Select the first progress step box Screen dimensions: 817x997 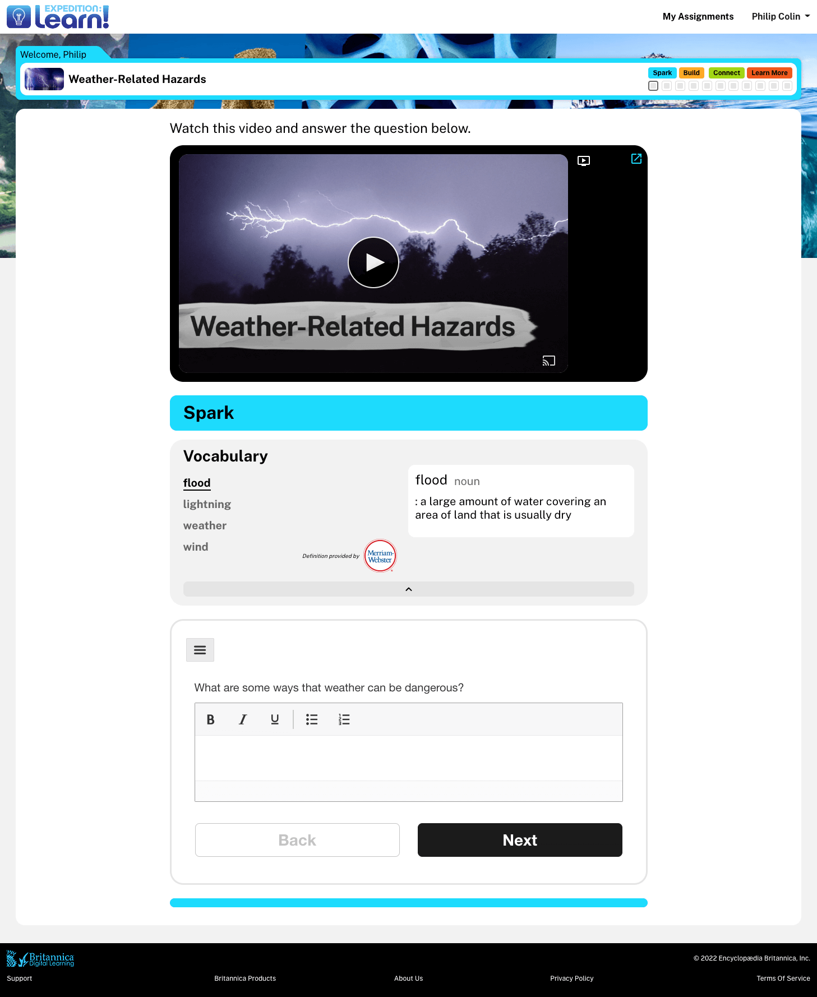point(653,86)
